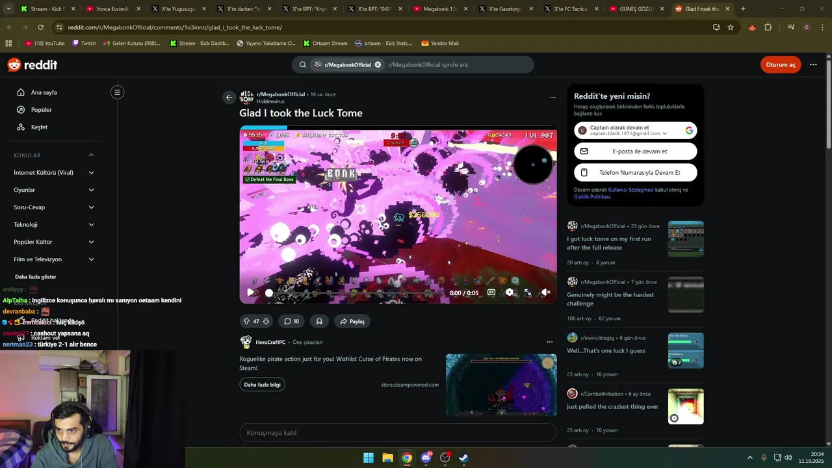This screenshot has height=468, width=832.
Task: Open Curse of Pirates ad image
Action: pyautogui.click(x=501, y=385)
